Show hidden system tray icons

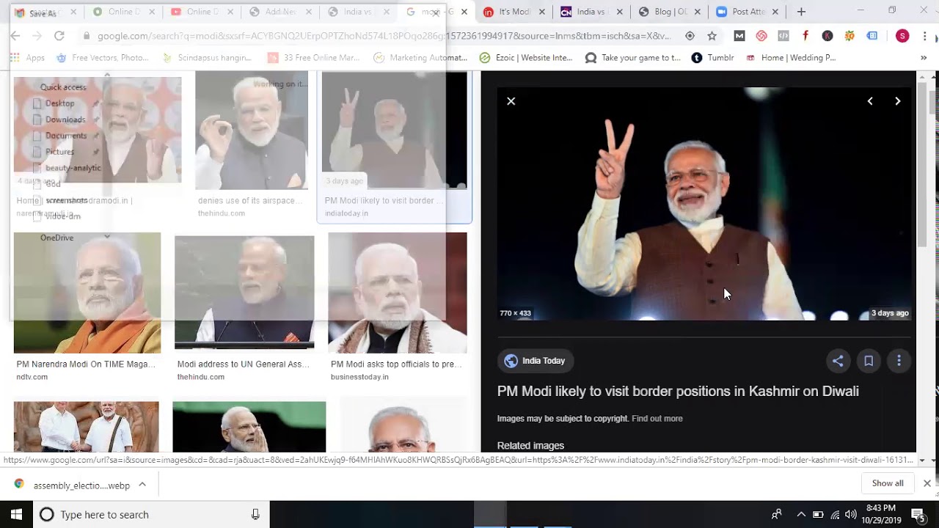(x=801, y=515)
